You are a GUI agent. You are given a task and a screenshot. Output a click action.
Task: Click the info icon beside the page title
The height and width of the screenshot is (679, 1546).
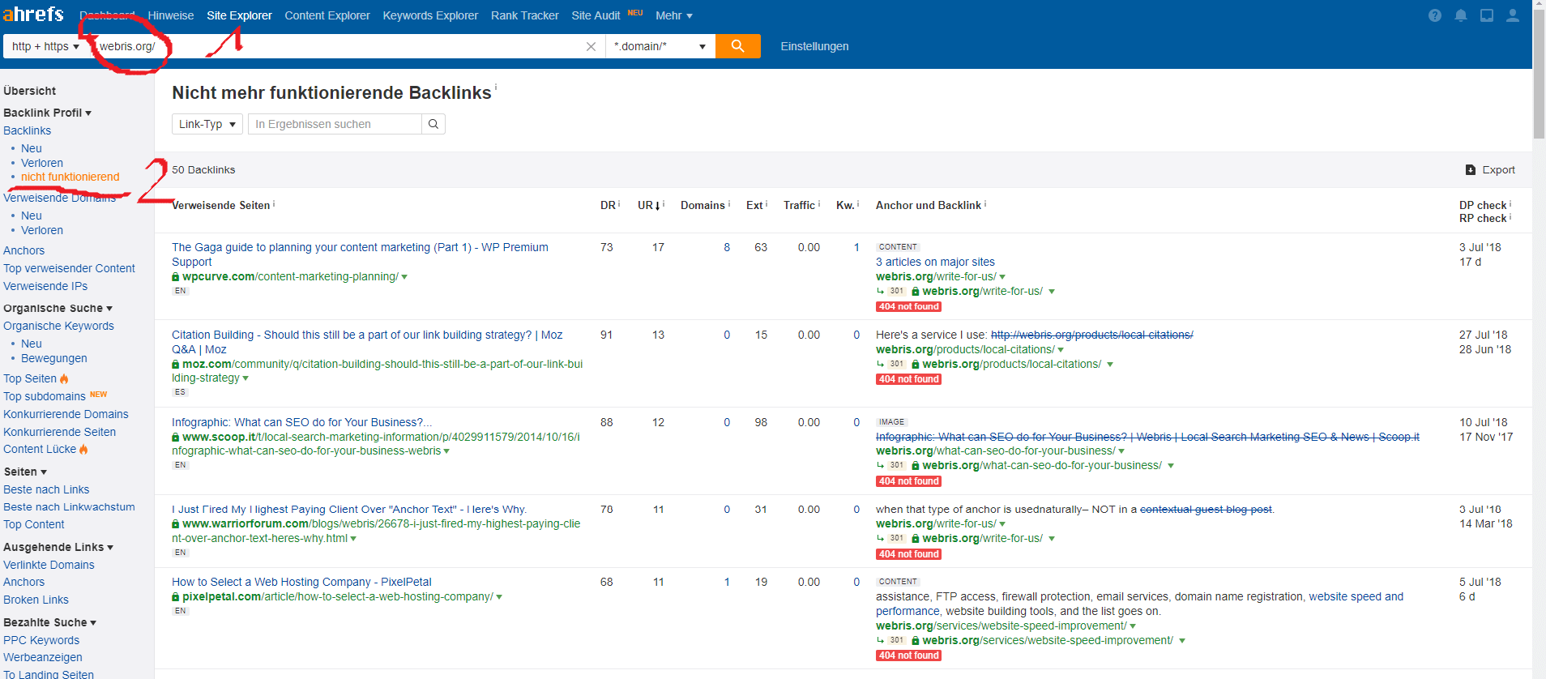point(496,87)
